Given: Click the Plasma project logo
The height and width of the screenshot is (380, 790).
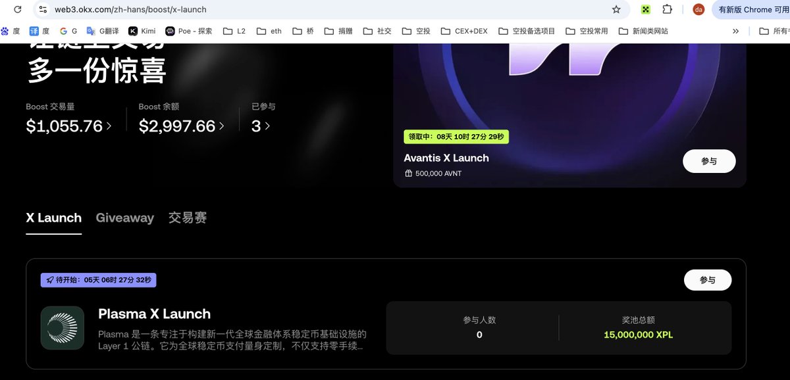Looking at the screenshot, I should [x=63, y=327].
